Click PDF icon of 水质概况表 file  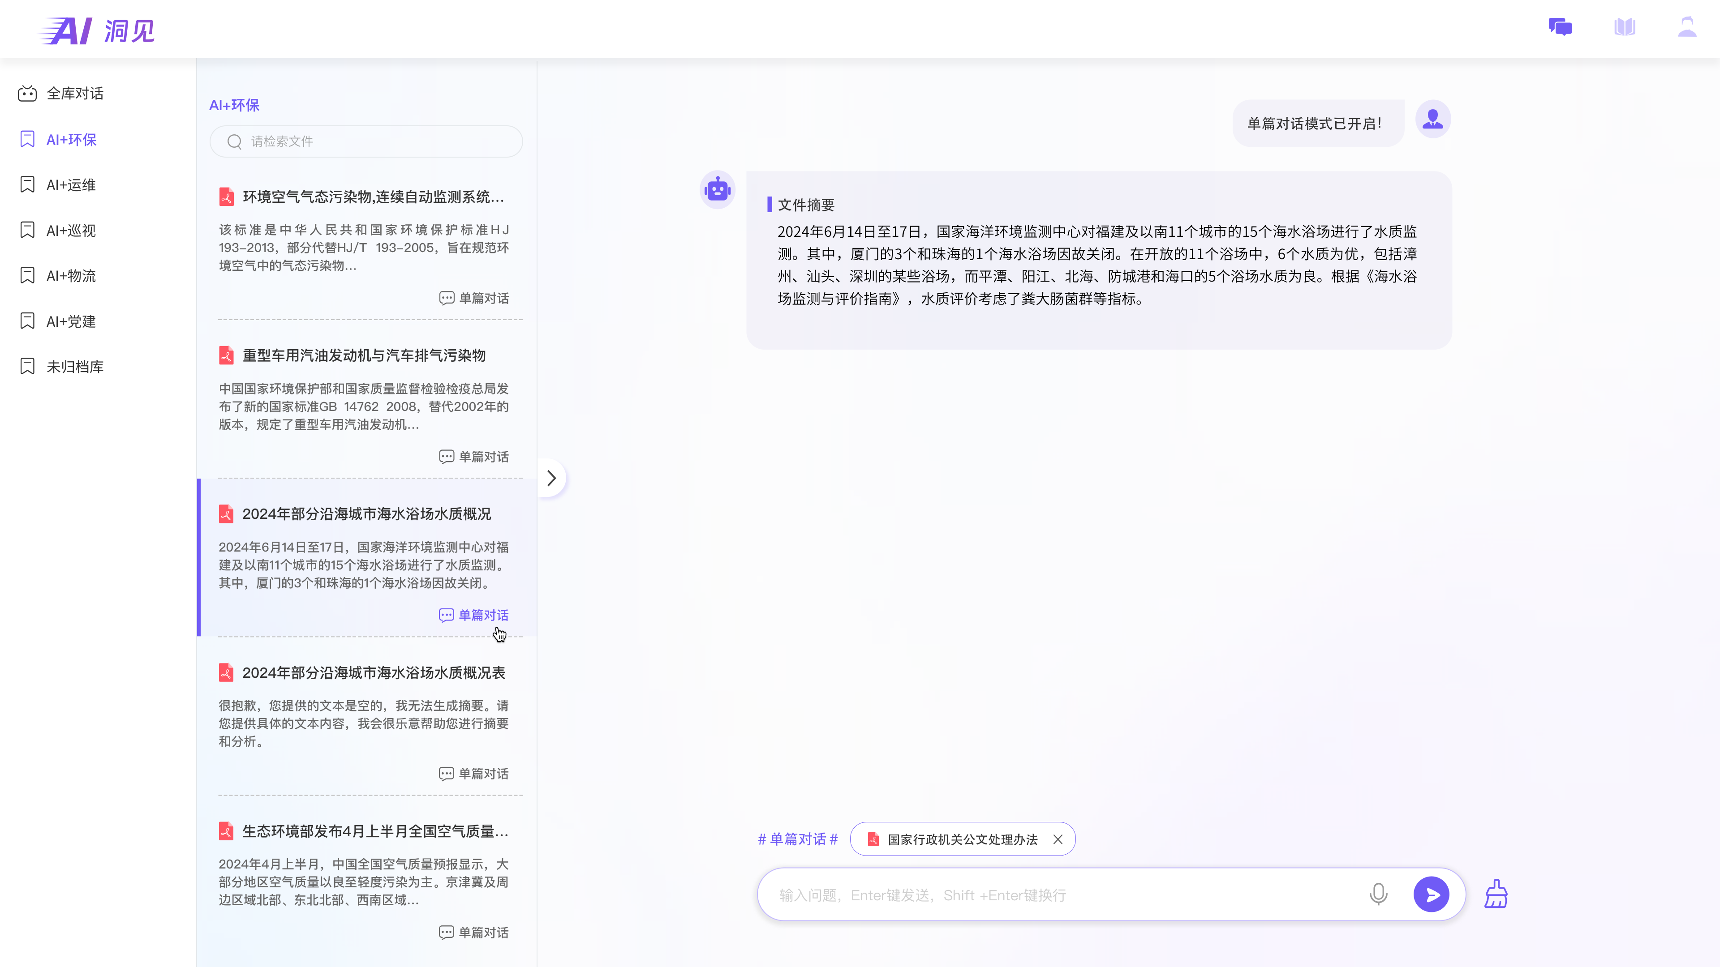226,672
